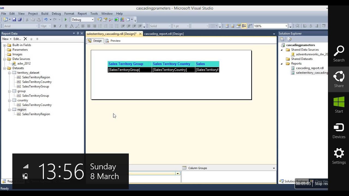Open the Toolbox via the crossed-tools icon

point(111,20)
